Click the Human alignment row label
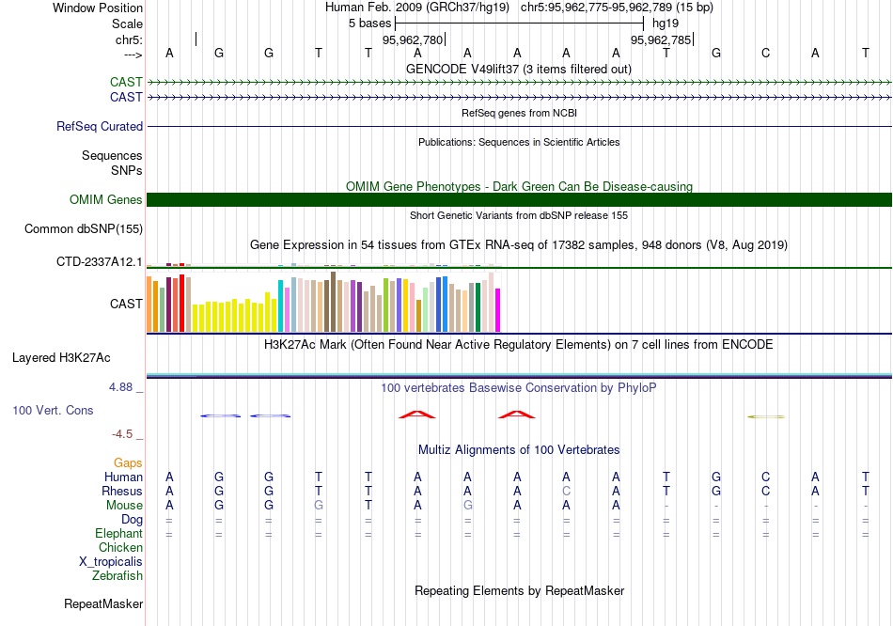The width and height of the screenshot is (893, 626). click(123, 477)
